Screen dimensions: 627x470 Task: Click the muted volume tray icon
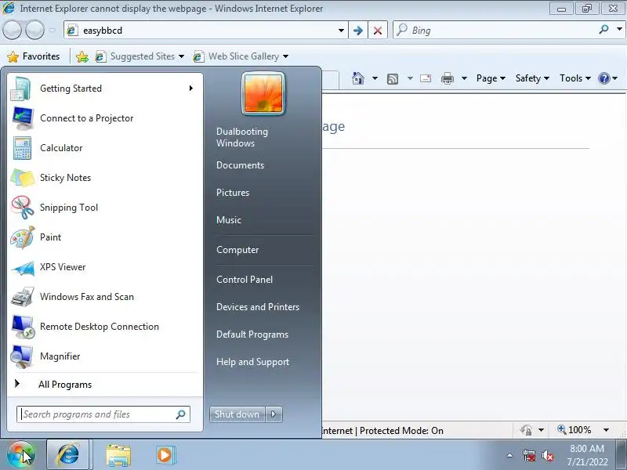[547, 455]
